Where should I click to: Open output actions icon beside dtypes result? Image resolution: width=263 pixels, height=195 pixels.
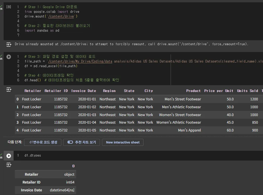9,165
